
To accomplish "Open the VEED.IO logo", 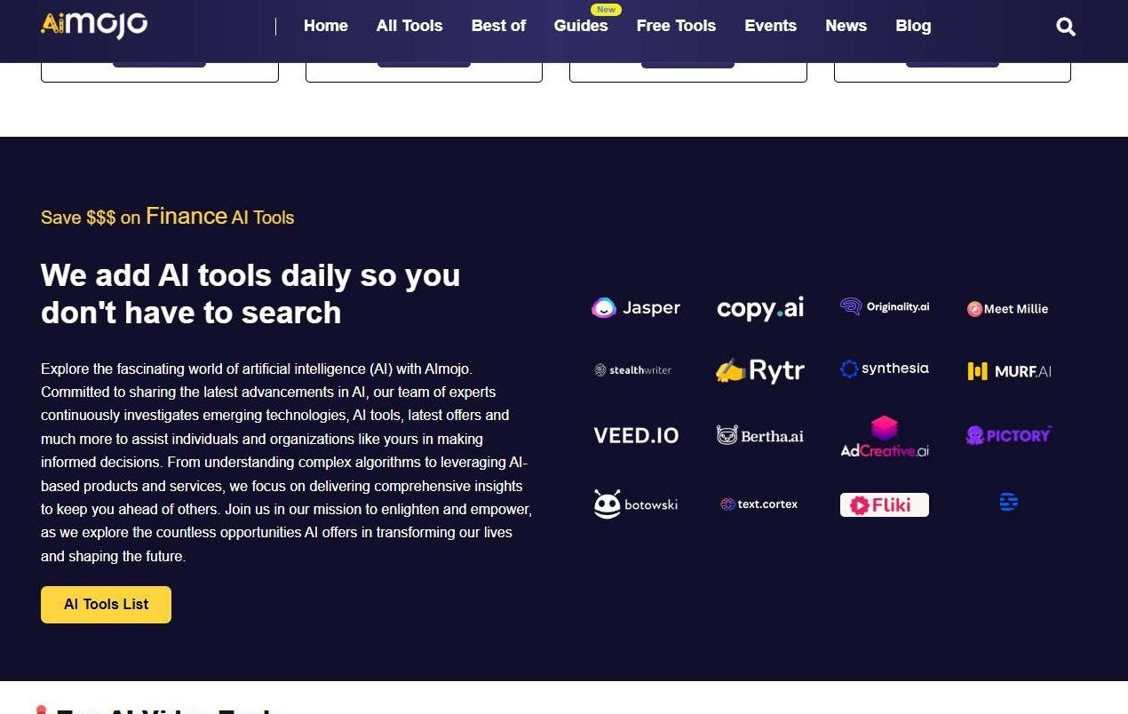I will coord(636,435).
